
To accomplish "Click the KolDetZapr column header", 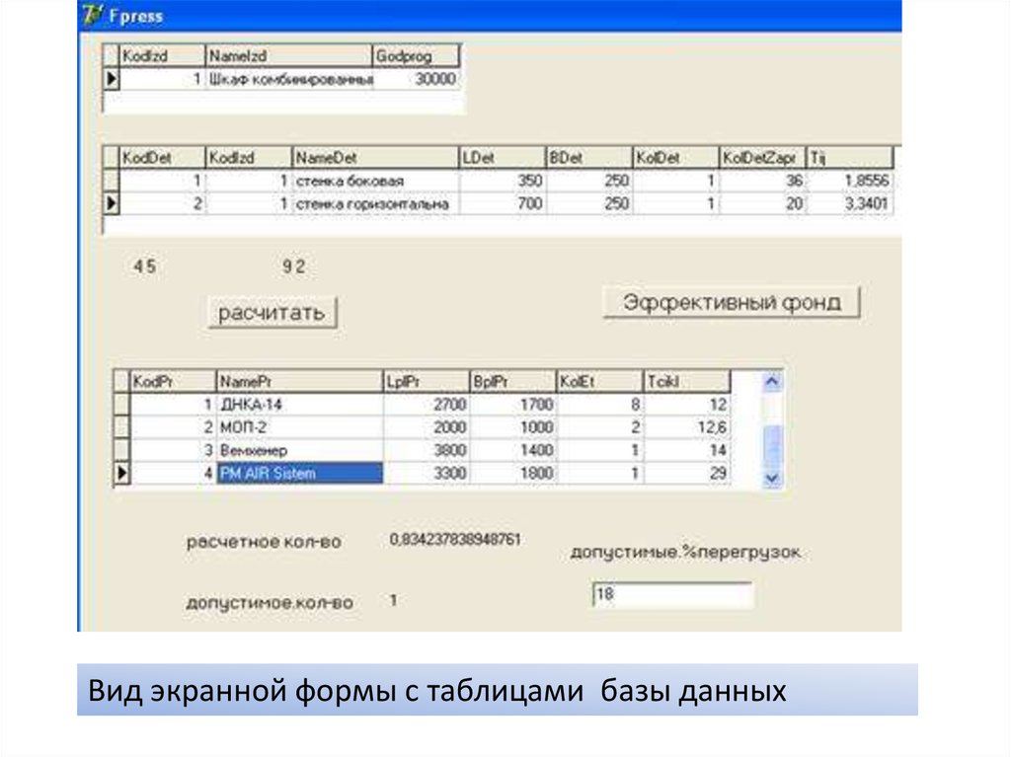I will coord(761,158).
